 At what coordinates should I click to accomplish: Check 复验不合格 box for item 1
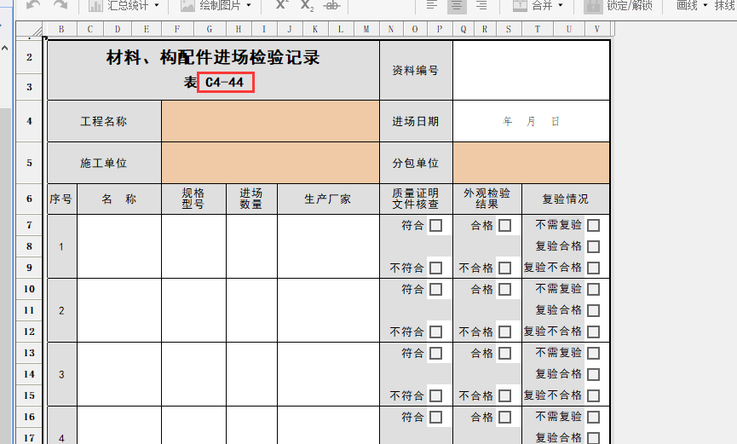tap(593, 268)
